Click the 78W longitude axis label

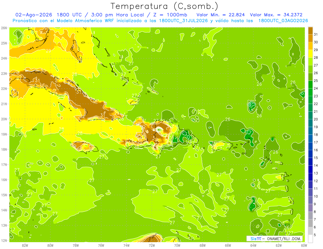click(x=76, y=245)
